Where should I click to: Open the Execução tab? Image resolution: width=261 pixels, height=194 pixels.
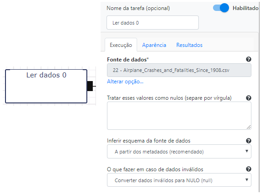click(x=121, y=45)
